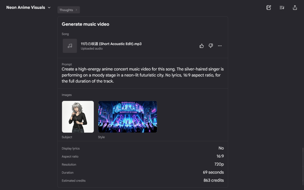Click the prompt text paragraph
Screen dimensions: 304x190
tap(143, 75)
